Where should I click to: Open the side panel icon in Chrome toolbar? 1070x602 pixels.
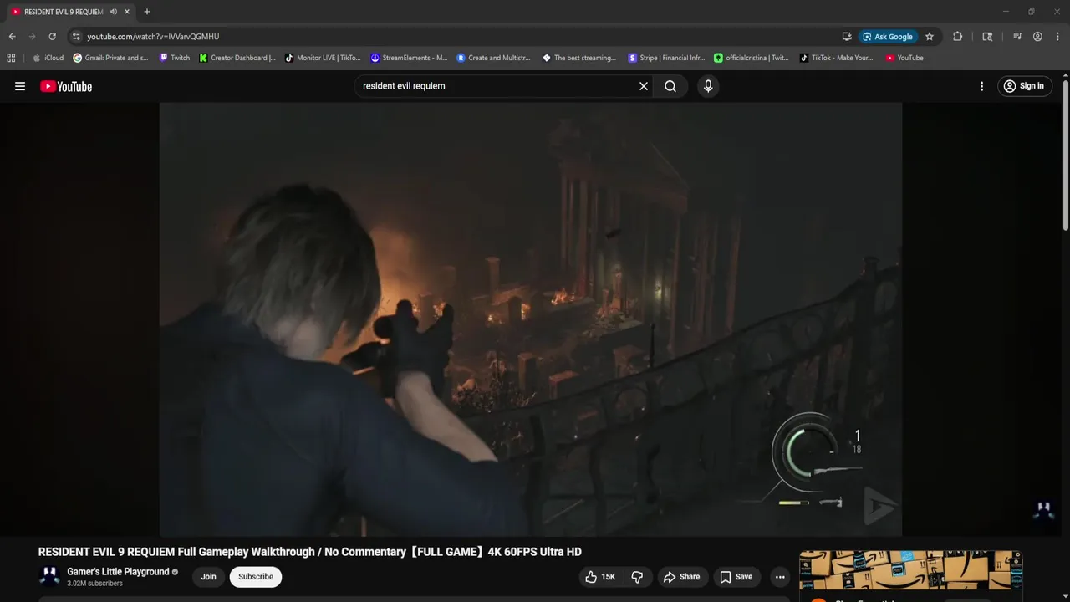(x=987, y=37)
